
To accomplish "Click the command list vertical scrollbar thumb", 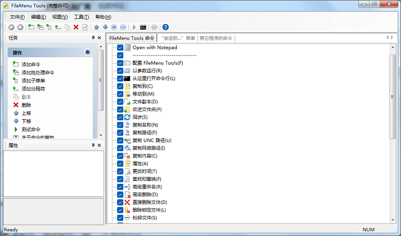I will 393,97.
